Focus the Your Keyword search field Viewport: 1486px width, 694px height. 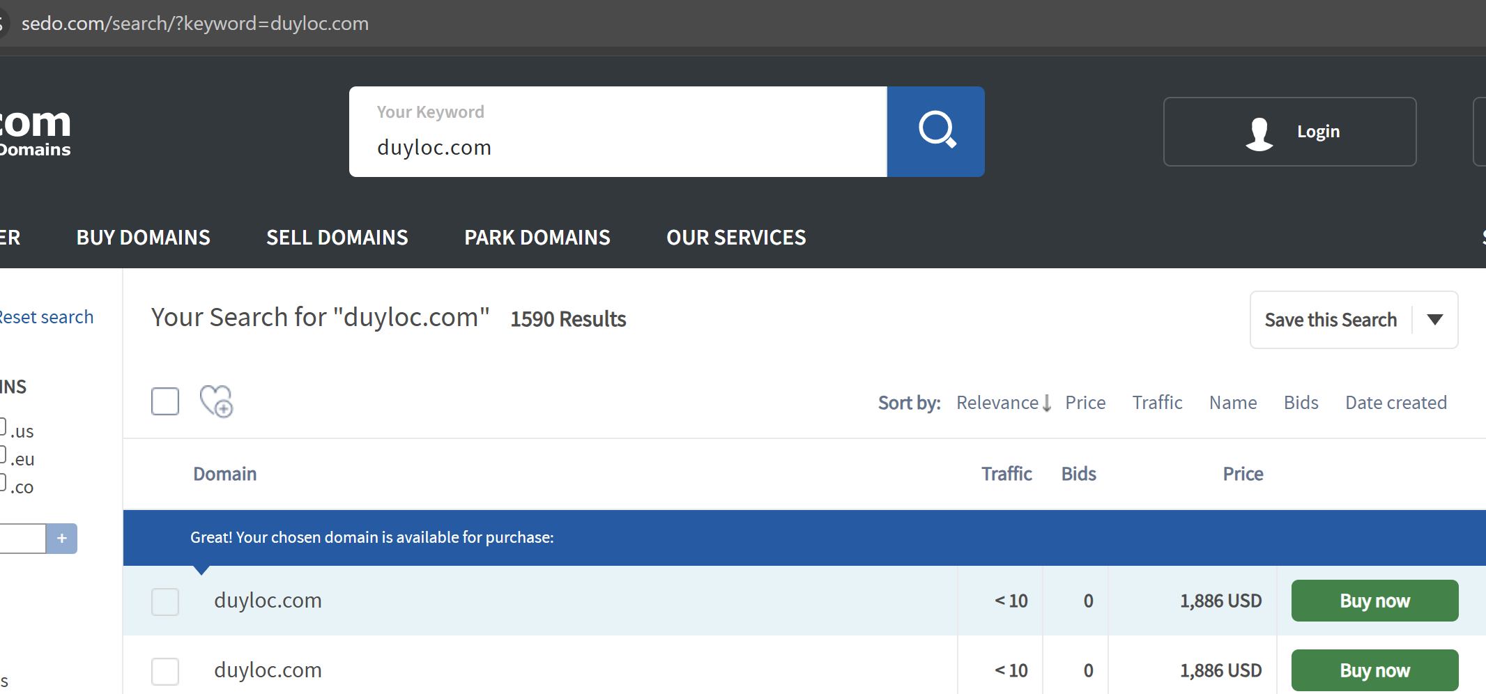tap(618, 132)
